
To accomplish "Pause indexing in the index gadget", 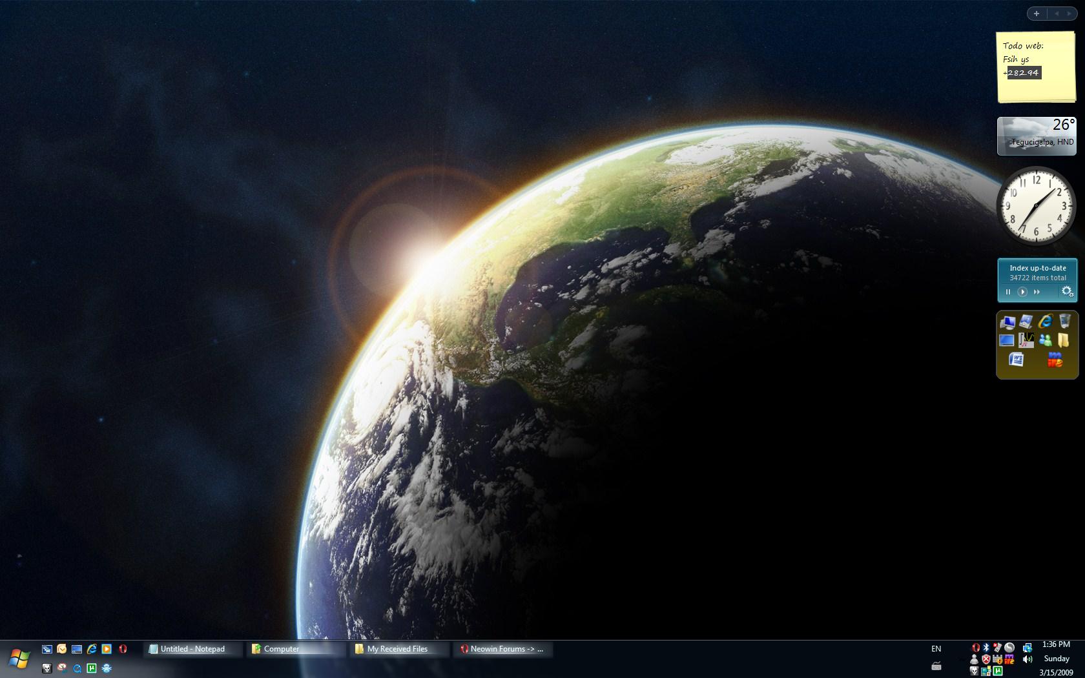I will (1008, 292).
